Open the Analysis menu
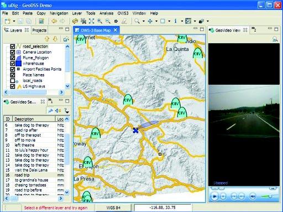 (106, 13)
